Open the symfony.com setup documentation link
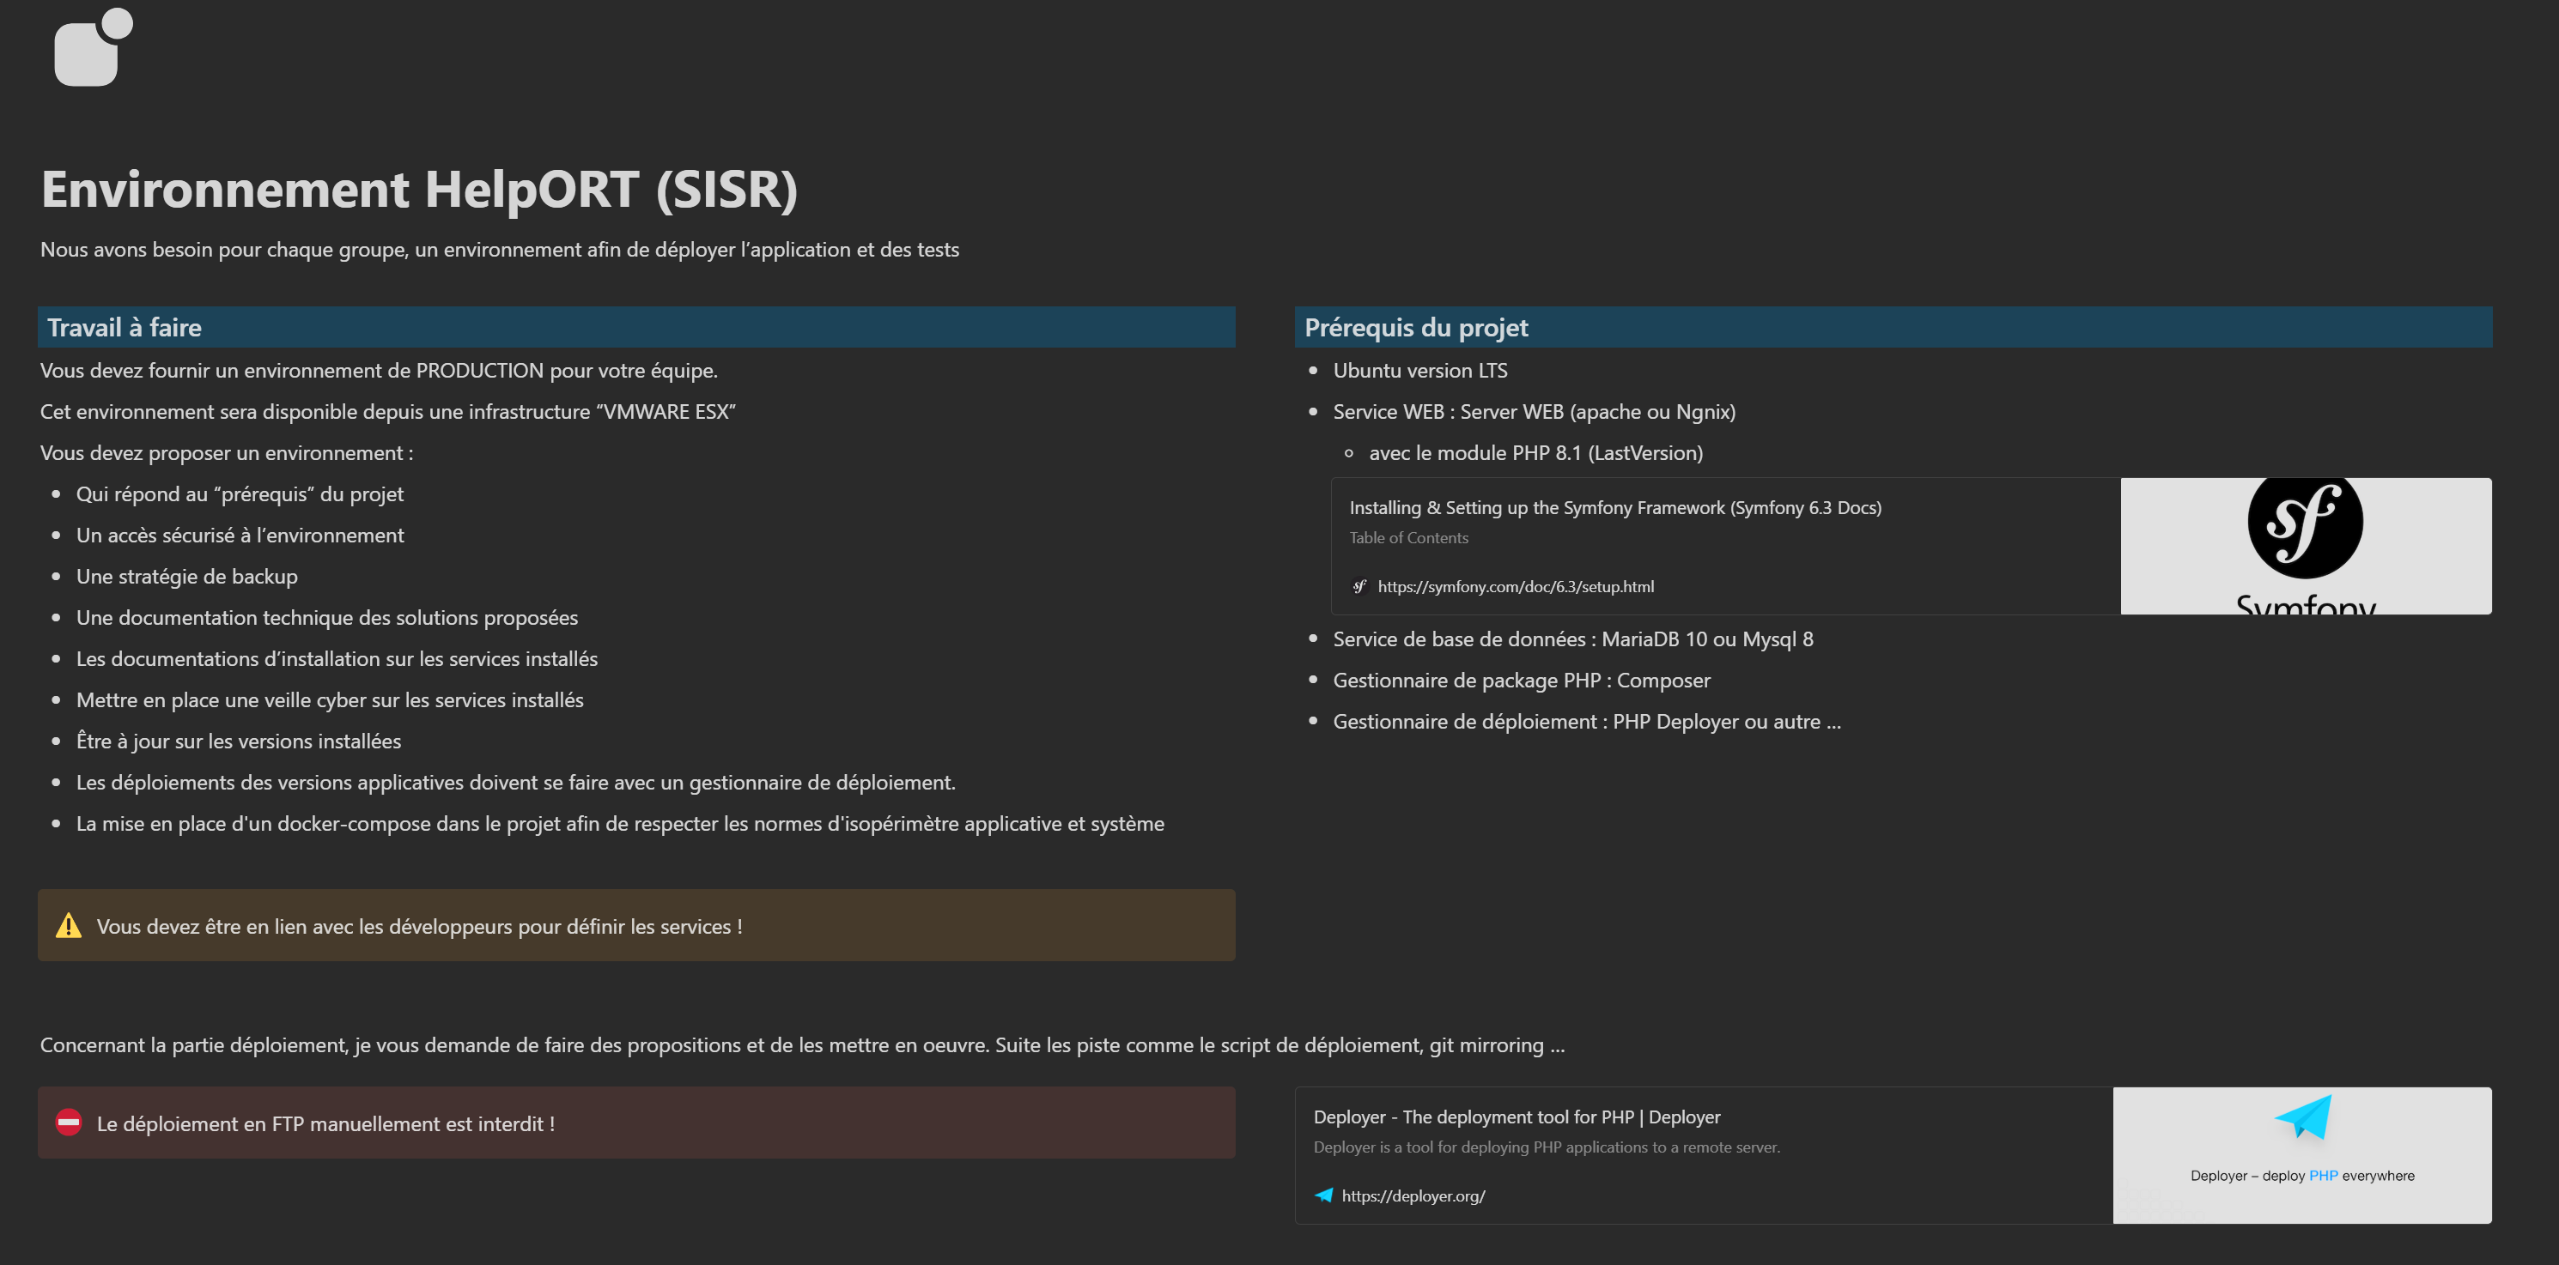This screenshot has height=1265, width=2559. coord(1515,586)
